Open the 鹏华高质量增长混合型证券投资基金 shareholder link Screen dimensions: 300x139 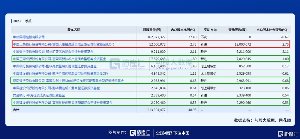[x=55, y=66]
